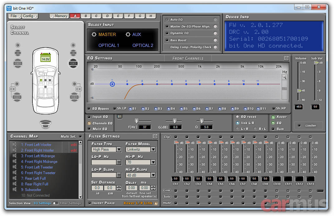
Task: Select the EQ reset radio button
Action: coord(237,117)
